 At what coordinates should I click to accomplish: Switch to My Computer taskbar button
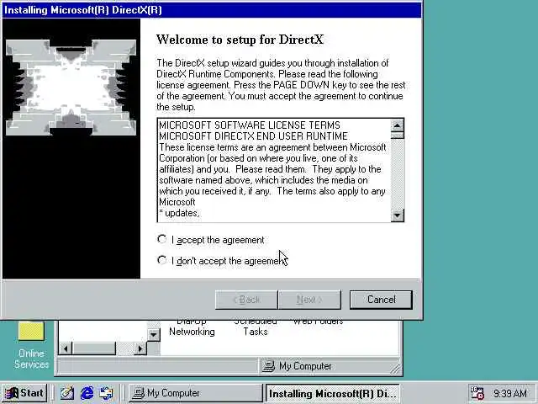(x=195, y=393)
